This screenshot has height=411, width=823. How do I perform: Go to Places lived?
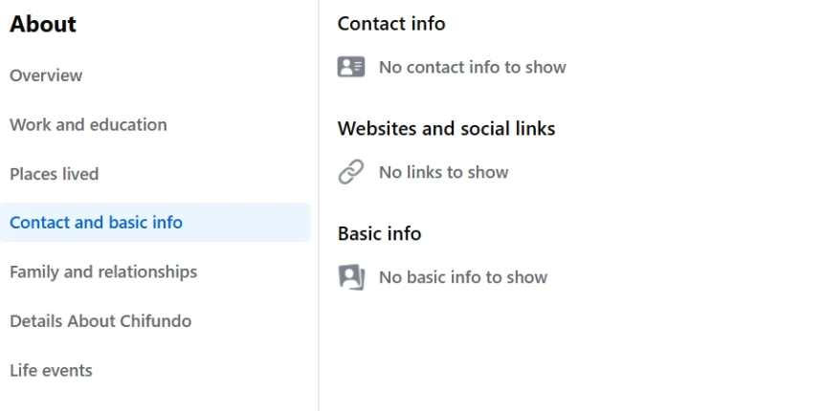pos(54,174)
